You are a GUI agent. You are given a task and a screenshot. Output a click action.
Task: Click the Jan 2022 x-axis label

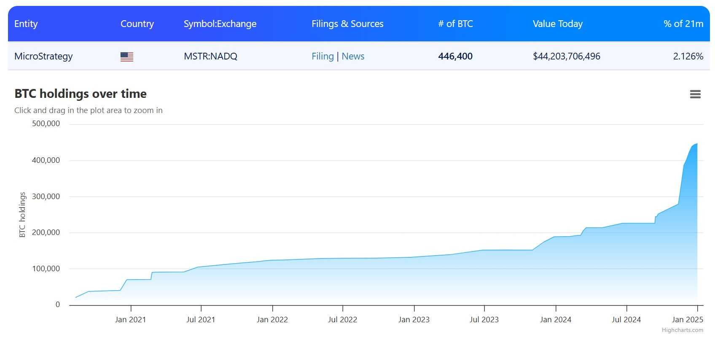coord(272,320)
